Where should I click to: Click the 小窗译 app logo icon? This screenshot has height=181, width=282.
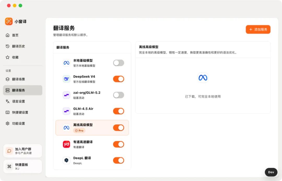[x=9, y=21]
